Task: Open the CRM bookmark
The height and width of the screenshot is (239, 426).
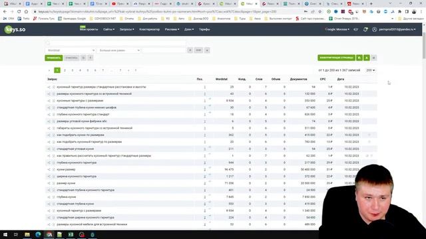Action: 9,19
